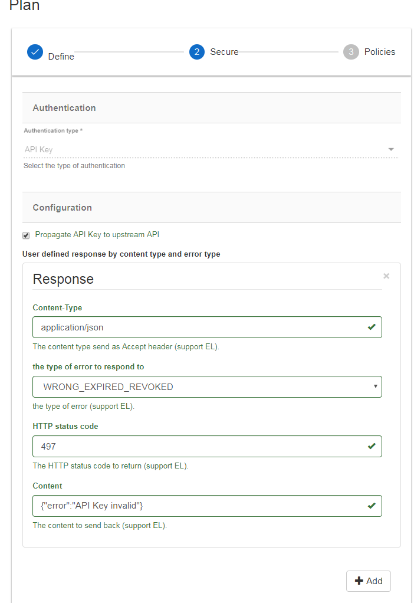Image resolution: width=414 pixels, height=603 pixels.
Task: Click the Secure step label
Action: click(224, 52)
